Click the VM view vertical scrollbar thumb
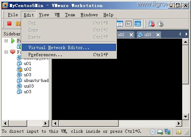The image size is (191, 137). pyautogui.click(x=185, y=65)
